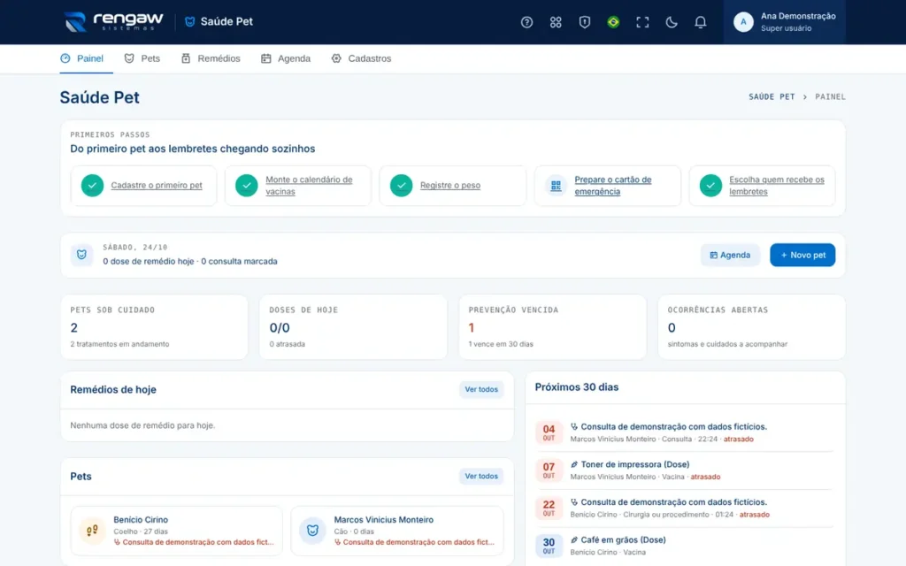906x566 pixels.
Task: Click 'Ver todos' in Remédios de hoje
Action: point(481,389)
